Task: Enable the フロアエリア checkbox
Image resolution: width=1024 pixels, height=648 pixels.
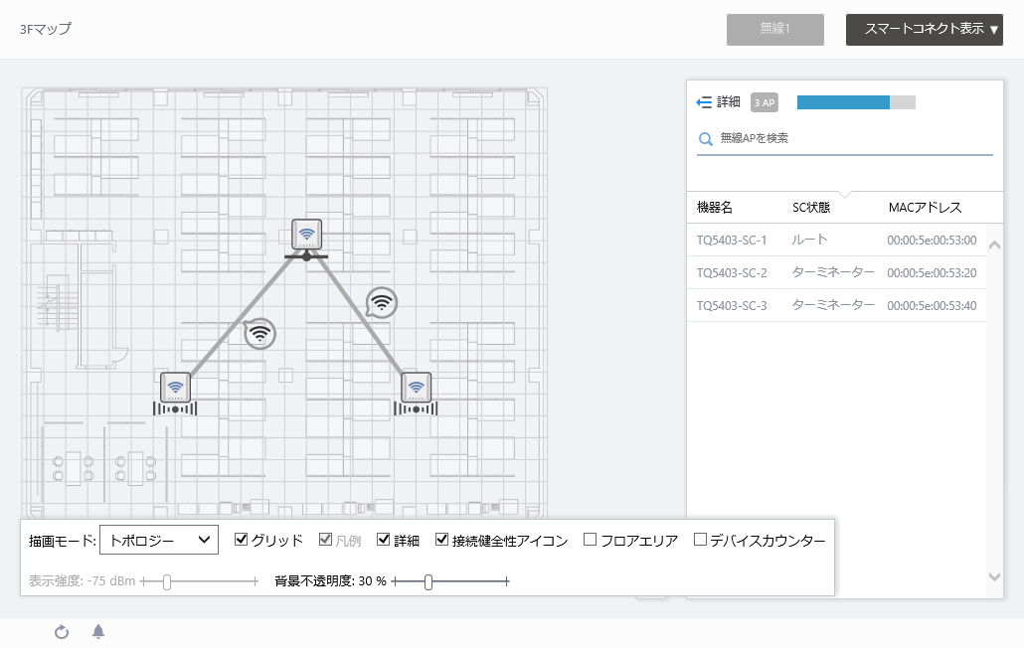Action: tap(590, 541)
